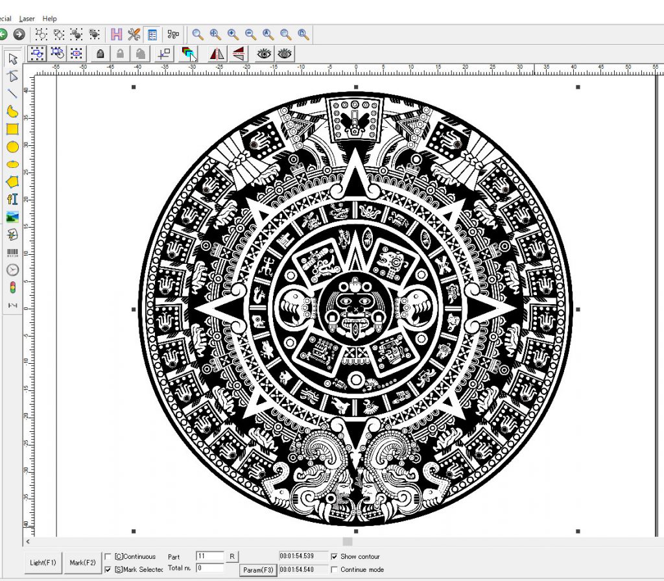
Task: Click the Zoom In plus magnifier
Action: (x=233, y=34)
